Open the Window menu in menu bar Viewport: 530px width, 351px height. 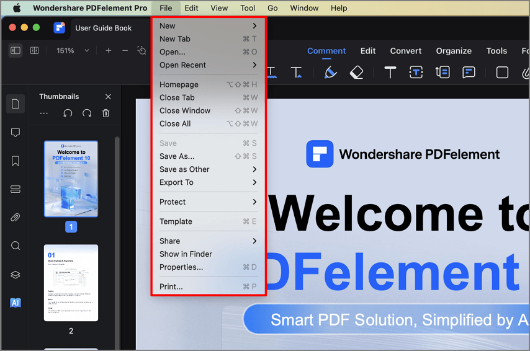[x=304, y=8]
